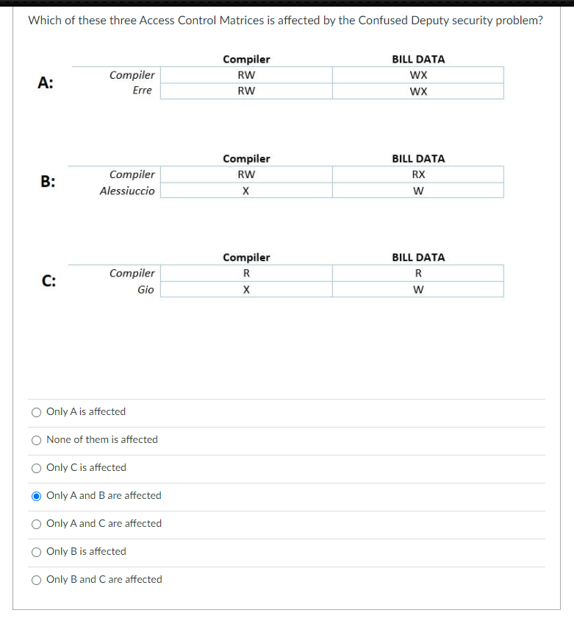This screenshot has height=624, width=574.
Task: Choose 'None of them is affected' option
Action: pos(36,440)
